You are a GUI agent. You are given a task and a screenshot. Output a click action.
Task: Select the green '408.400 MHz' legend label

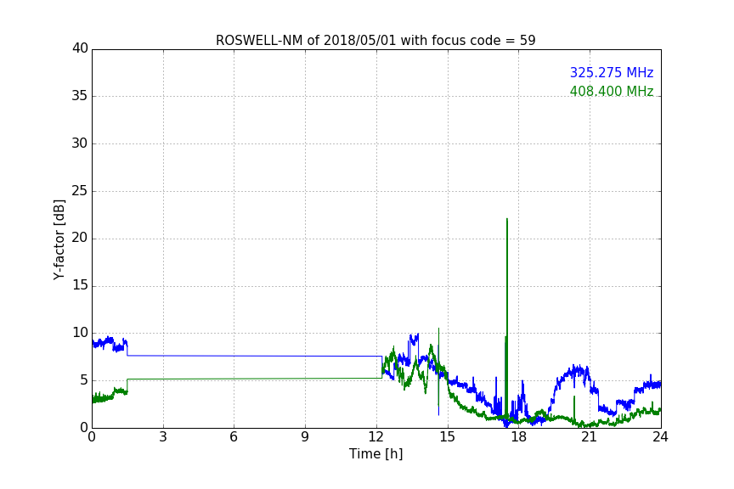(612, 91)
